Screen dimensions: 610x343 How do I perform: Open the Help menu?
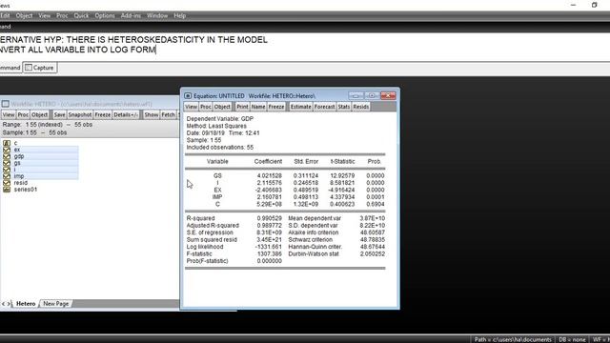pos(179,15)
